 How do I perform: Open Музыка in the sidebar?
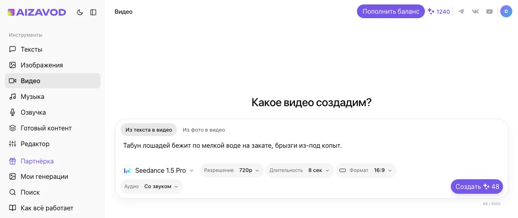(x=53, y=96)
